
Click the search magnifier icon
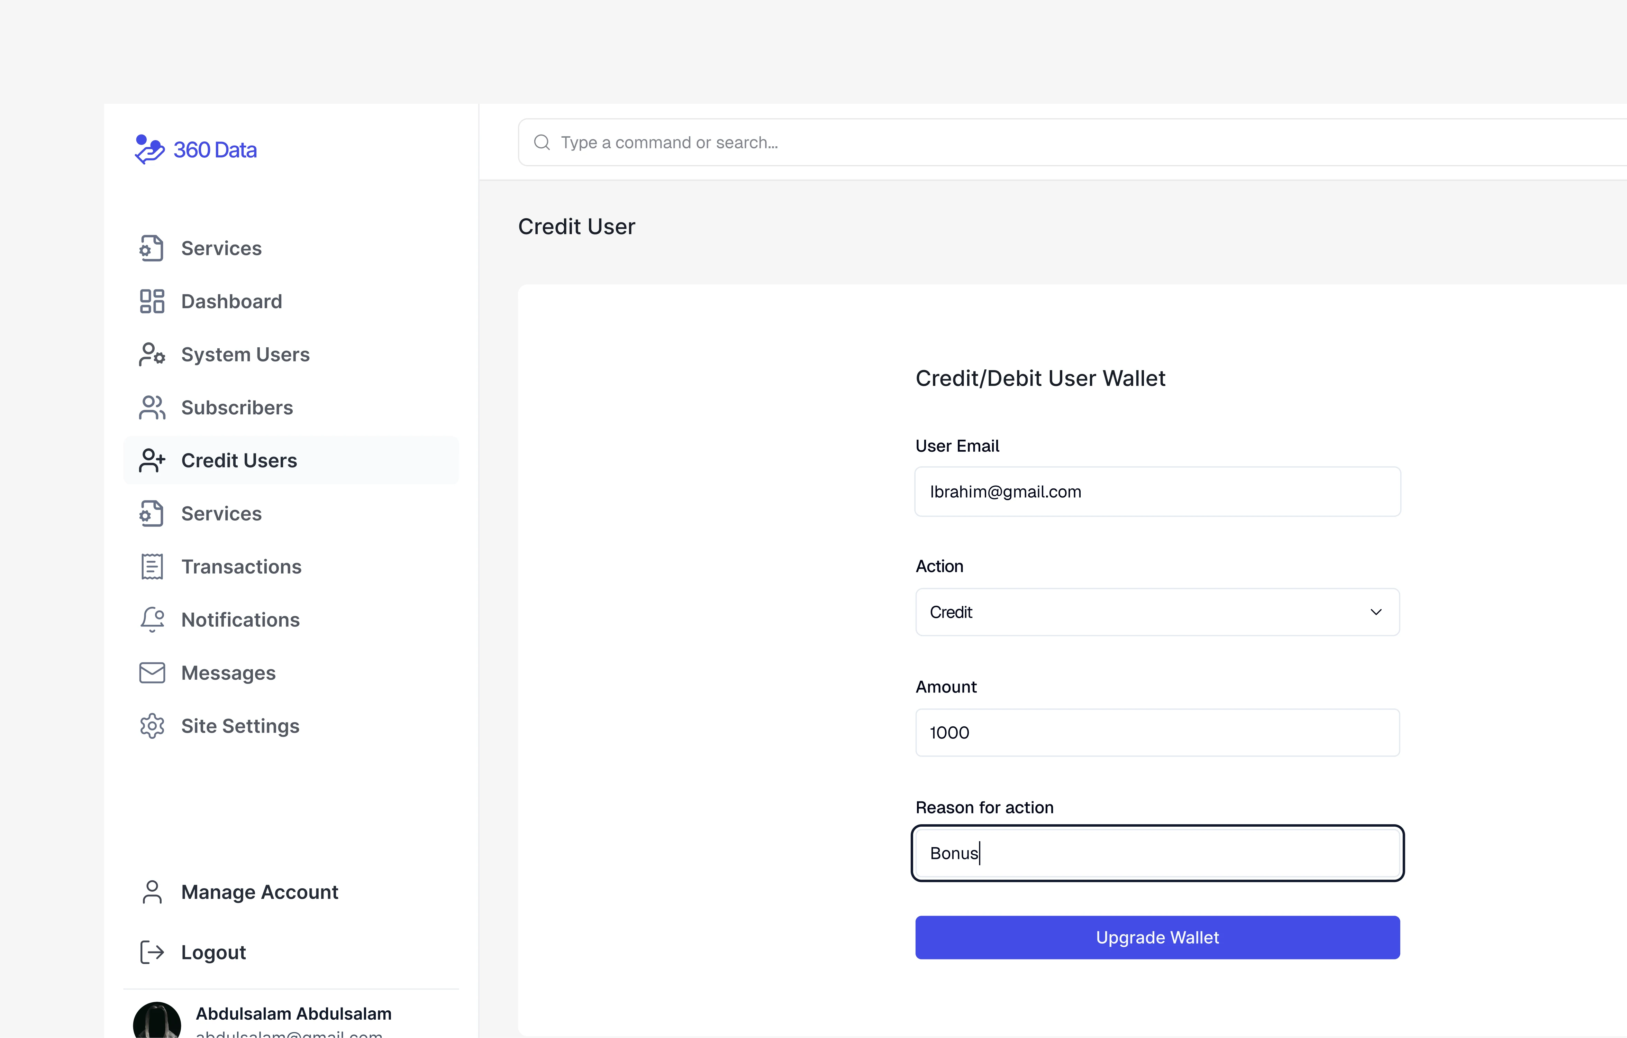click(542, 143)
